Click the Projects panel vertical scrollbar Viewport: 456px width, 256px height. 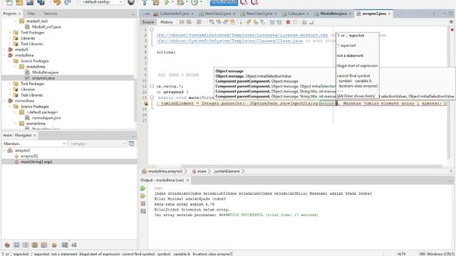pos(135,99)
